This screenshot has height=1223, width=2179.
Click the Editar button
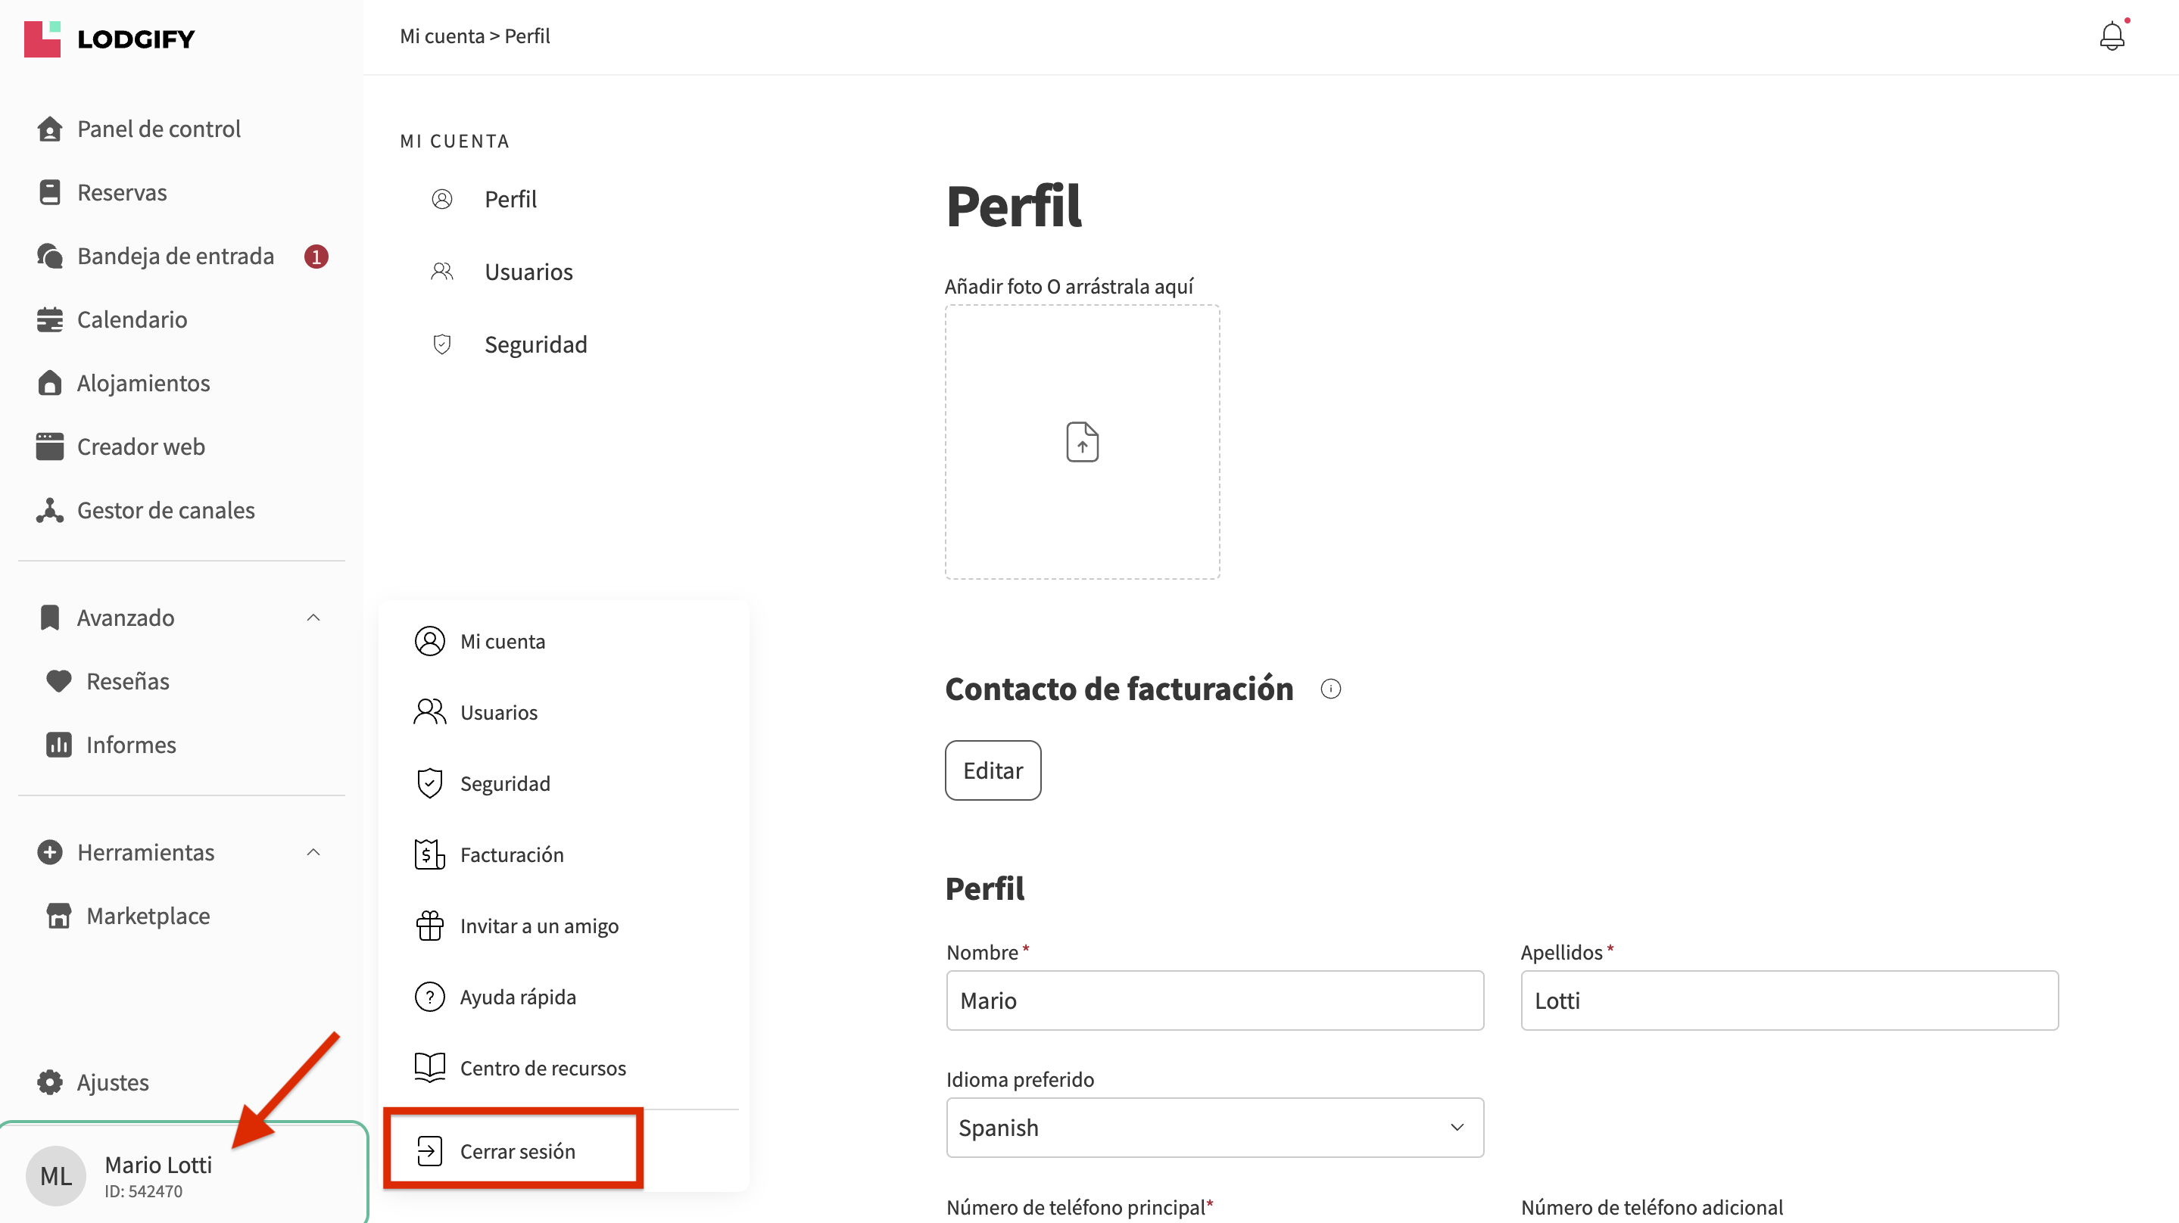[x=993, y=770]
